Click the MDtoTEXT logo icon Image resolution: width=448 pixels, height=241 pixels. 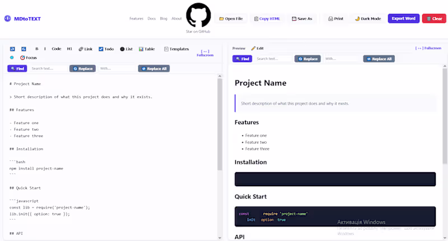pos(7,18)
